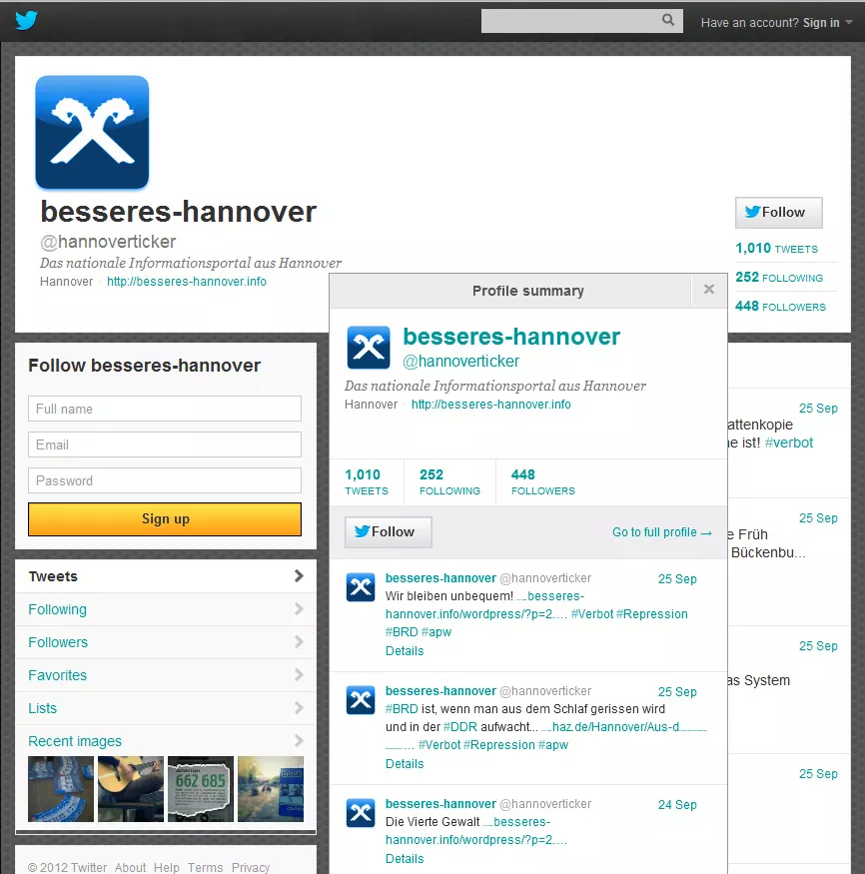
Task: Click the #BRD hashtag starting the second tweet
Action: tap(402, 709)
